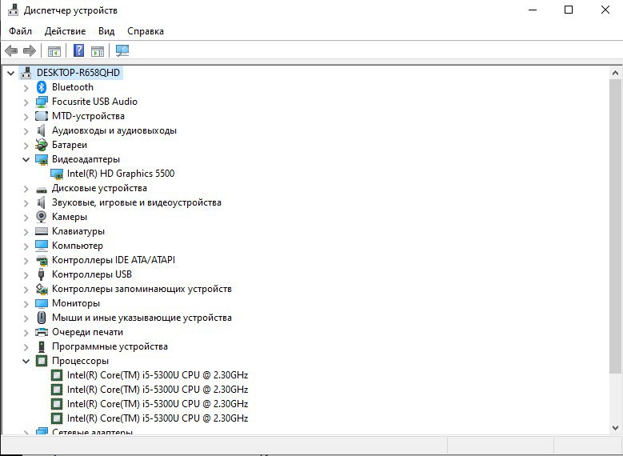Click the Bluetooth category icon
The width and height of the screenshot is (623, 456).
(42, 87)
